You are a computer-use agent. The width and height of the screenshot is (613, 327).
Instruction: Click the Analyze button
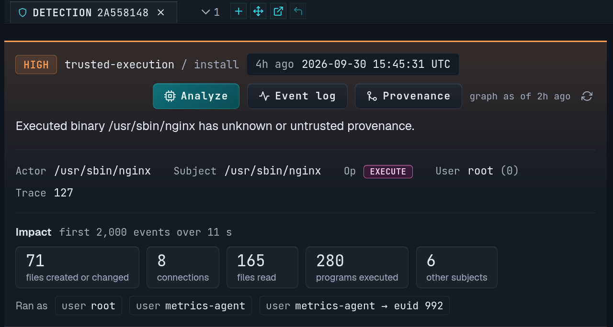click(196, 96)
